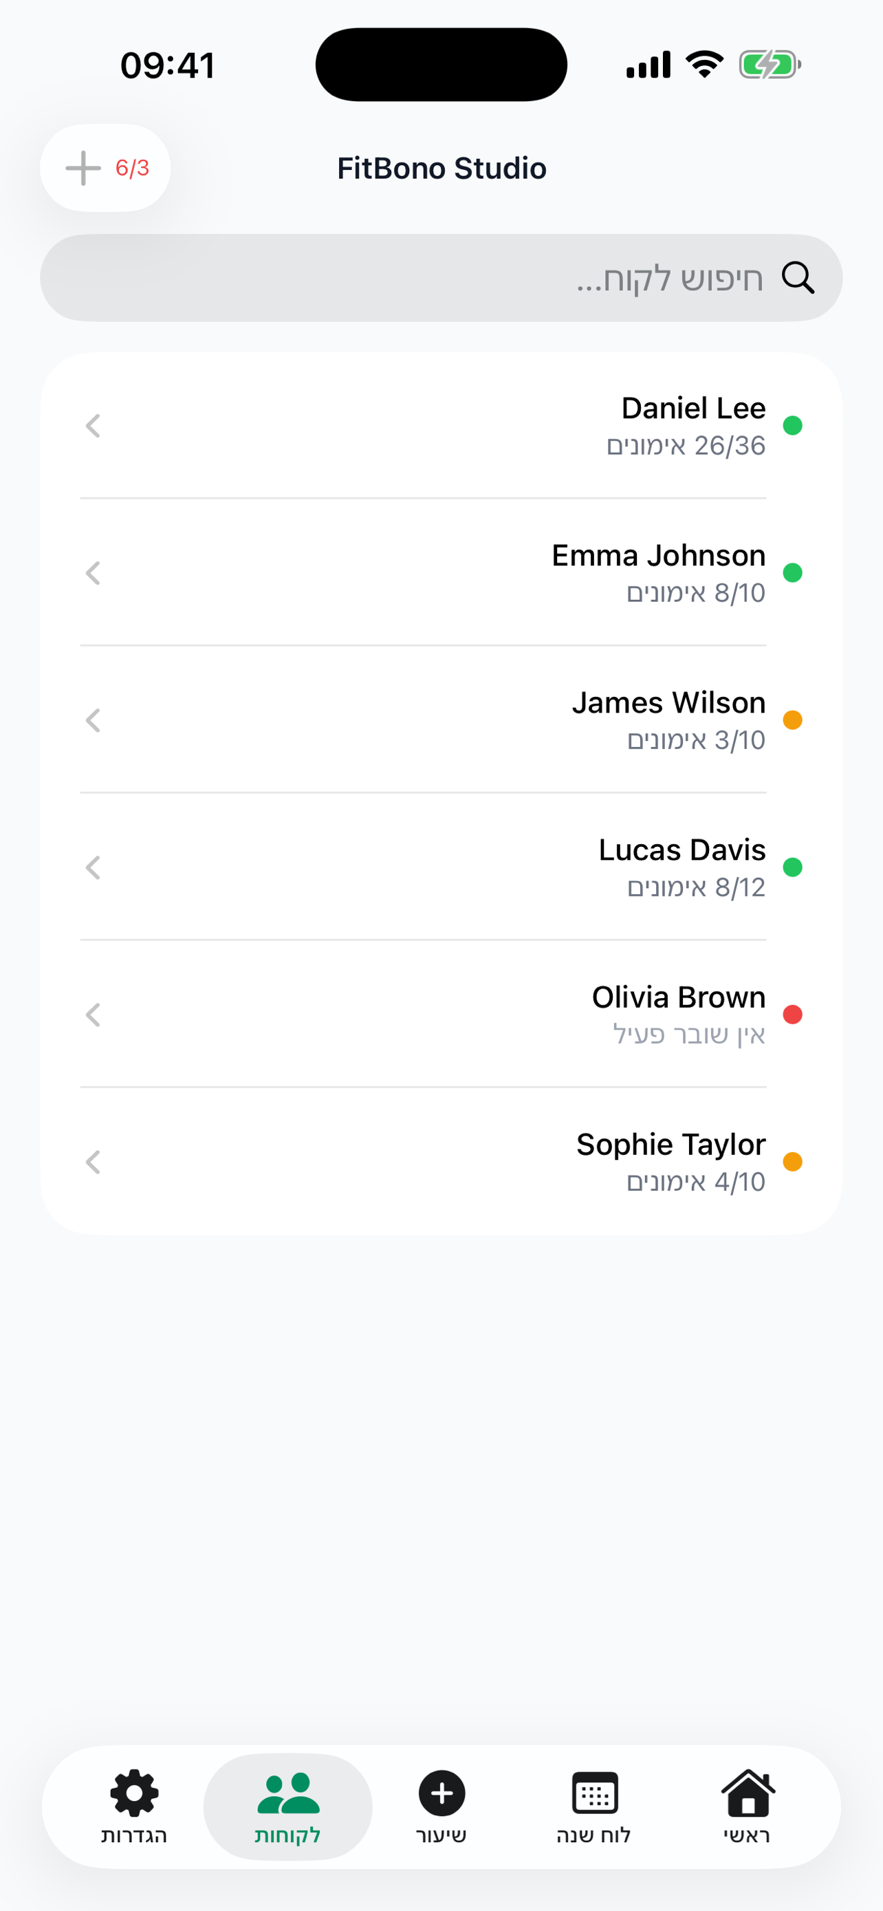Screen dimensions: 883x1911
Task: Tap Sophie Taylor orange status dot
Action: coord(792,1162)
